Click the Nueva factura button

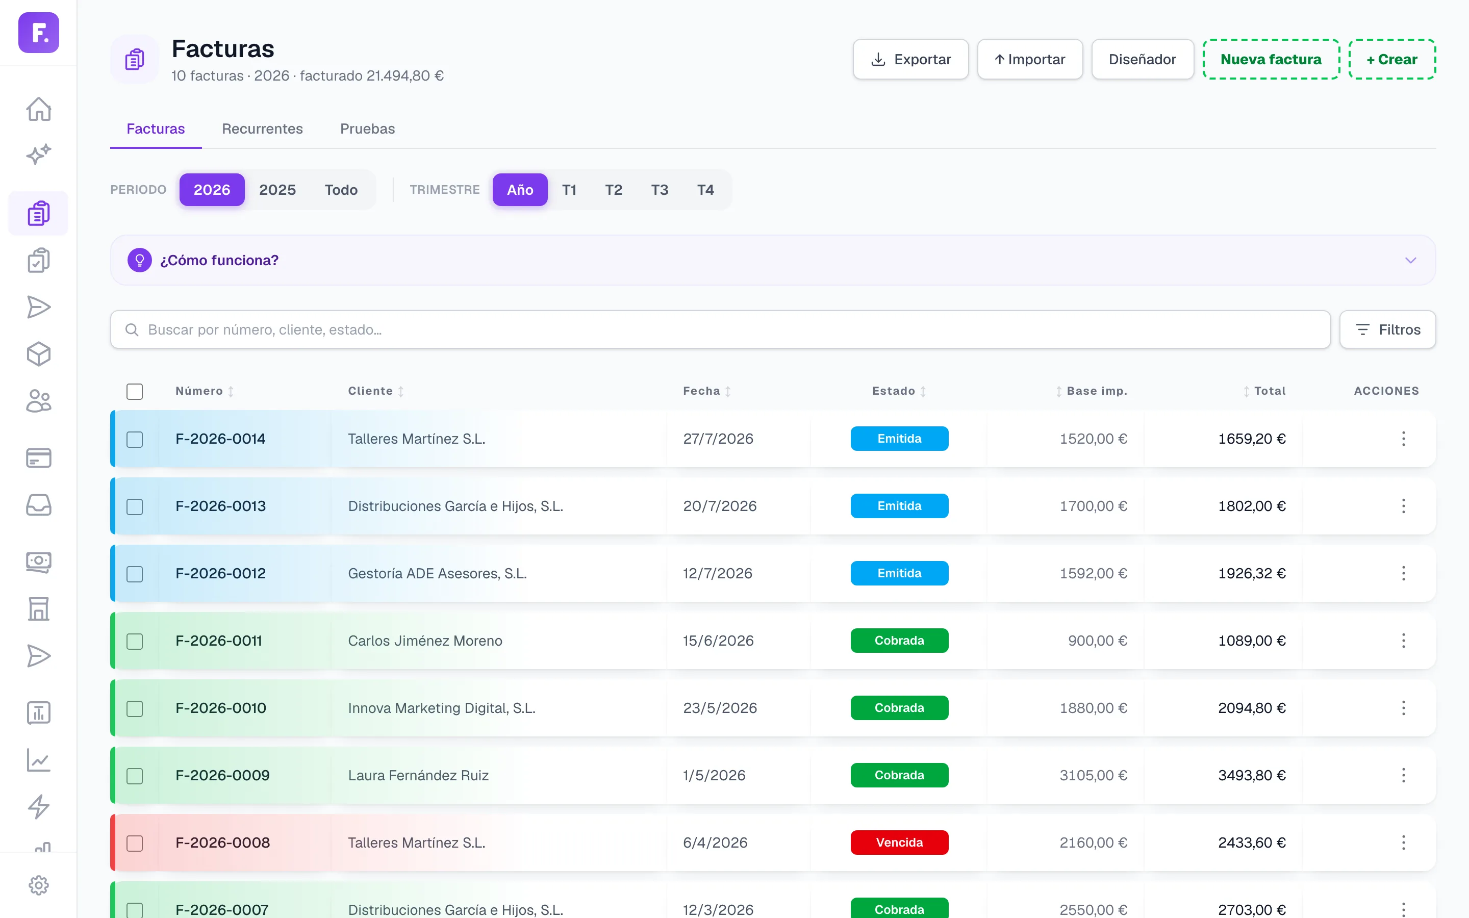click(x=1271, y=60)
